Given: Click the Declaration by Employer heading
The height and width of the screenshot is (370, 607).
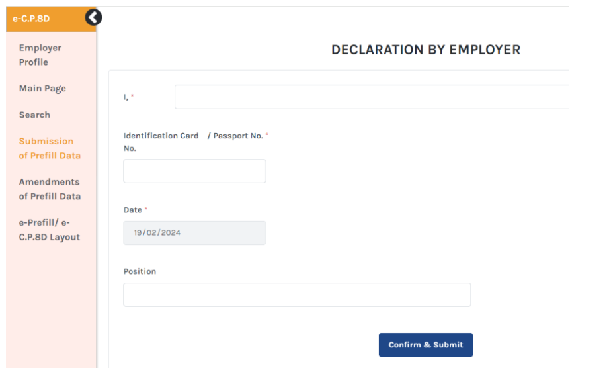Looking at the screenshot, I should pos(426,50).
